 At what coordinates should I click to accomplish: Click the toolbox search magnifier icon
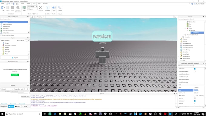click(27, 89)
